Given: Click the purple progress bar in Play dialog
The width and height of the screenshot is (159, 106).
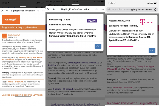Looking at the screenshot, I should pos(61,42).
